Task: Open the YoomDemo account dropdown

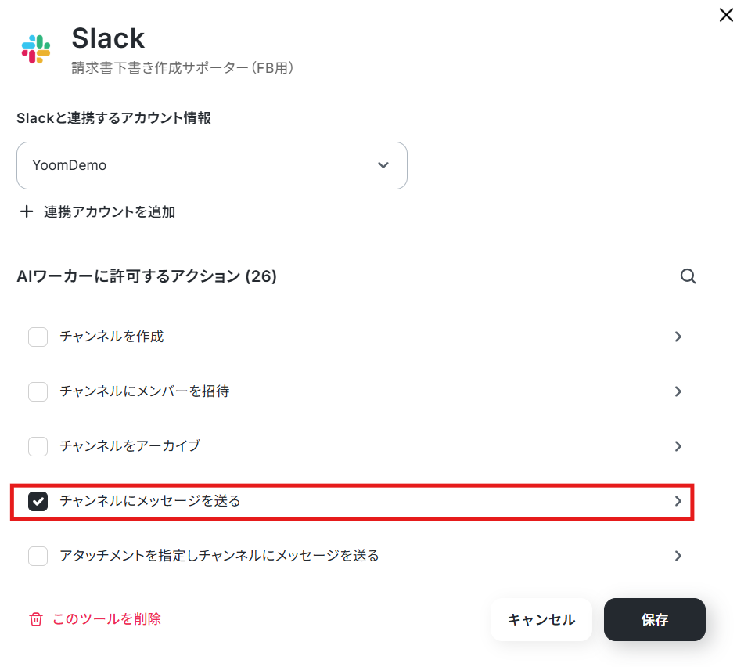Action: pyautogui.click(x=212, y=165)
